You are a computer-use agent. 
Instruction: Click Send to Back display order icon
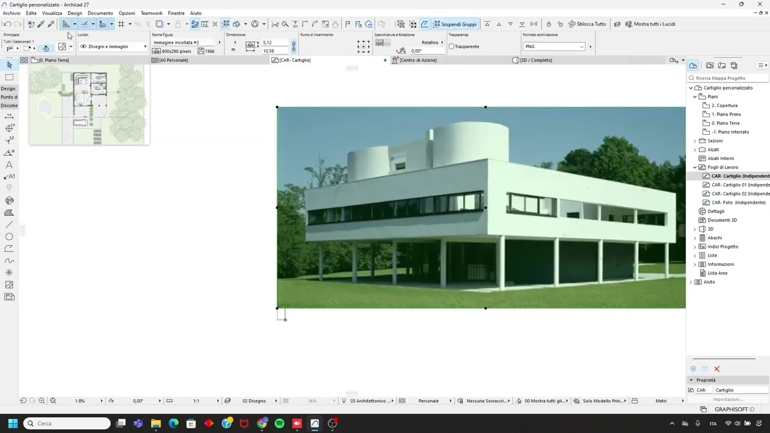522,24
